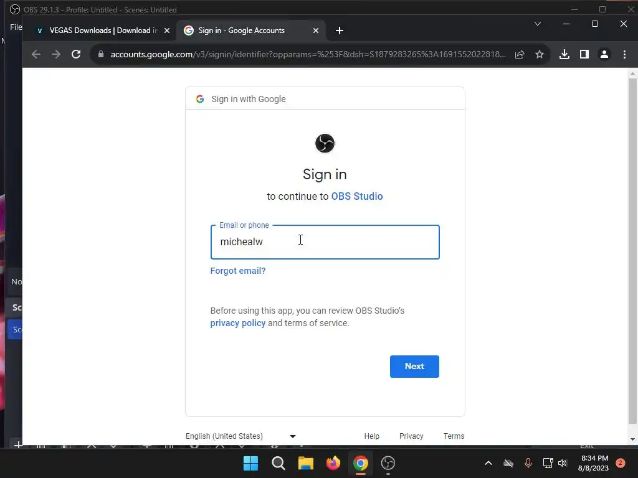The image size is (638, 478).
Task: Open the clock showing 8:34 PM
Action: [x=593, y=463]
